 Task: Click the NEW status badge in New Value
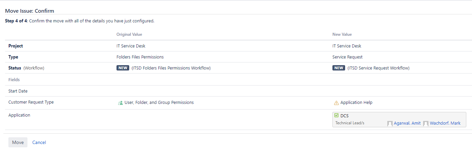click(339, 68)
